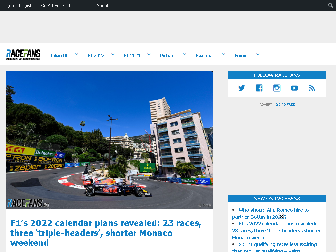This screenshot has height=252, width=336.
Task: Expand the F1 2022 menu chevron
Action: 113,54
